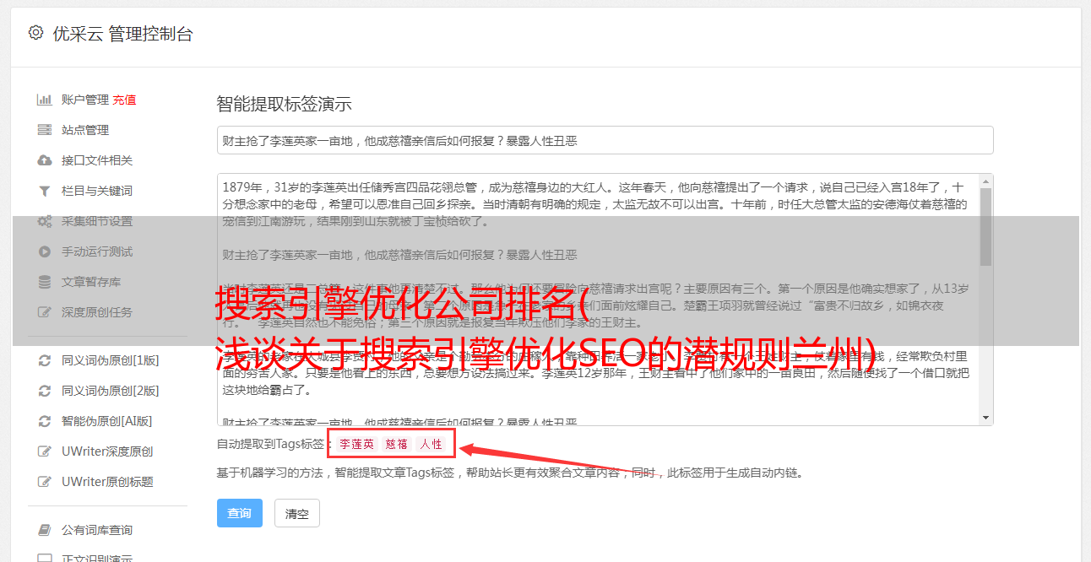Click the red 充值 link
This screenshot has height=562, width=1091.
(124, 100)
